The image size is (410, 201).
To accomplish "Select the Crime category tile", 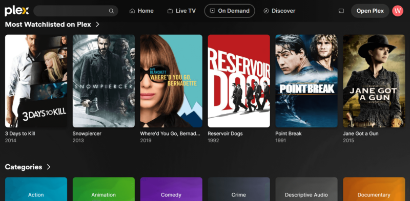I will pyautogui.click(x=239, y=189).
